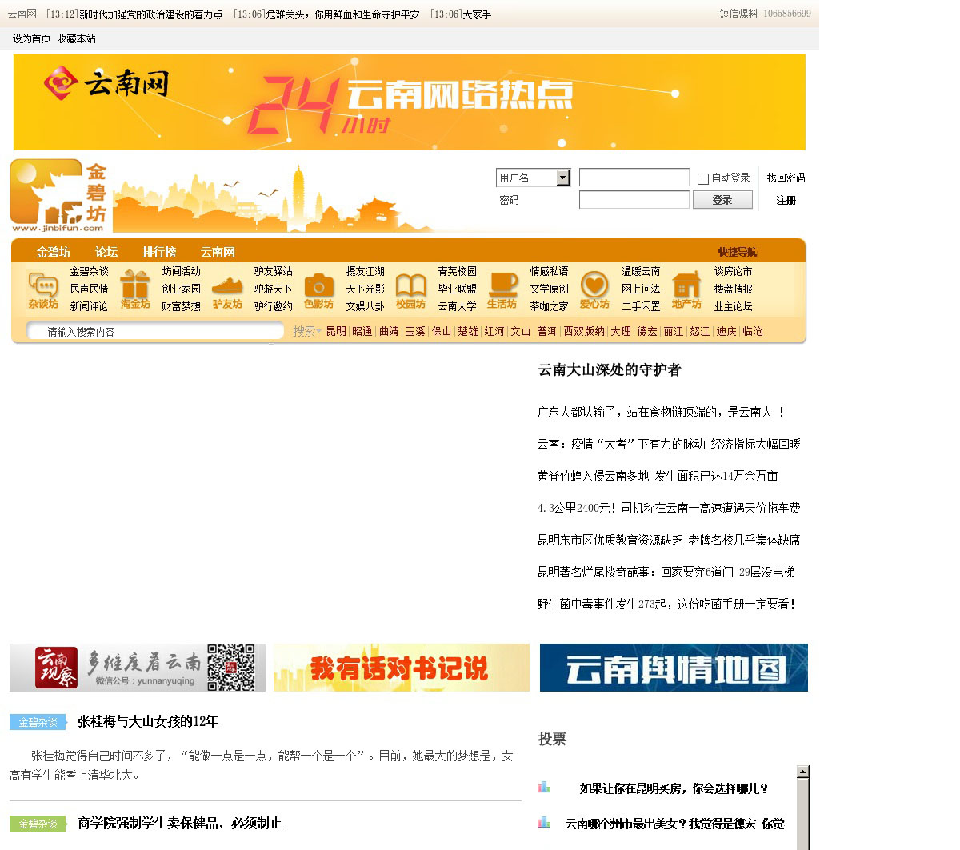Open the 生活坊 coffee cup icon
Screen dimensions: 960x850
pos(502,289)
